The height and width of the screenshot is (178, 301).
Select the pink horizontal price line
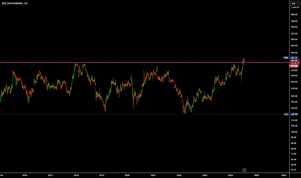(144, 62)
